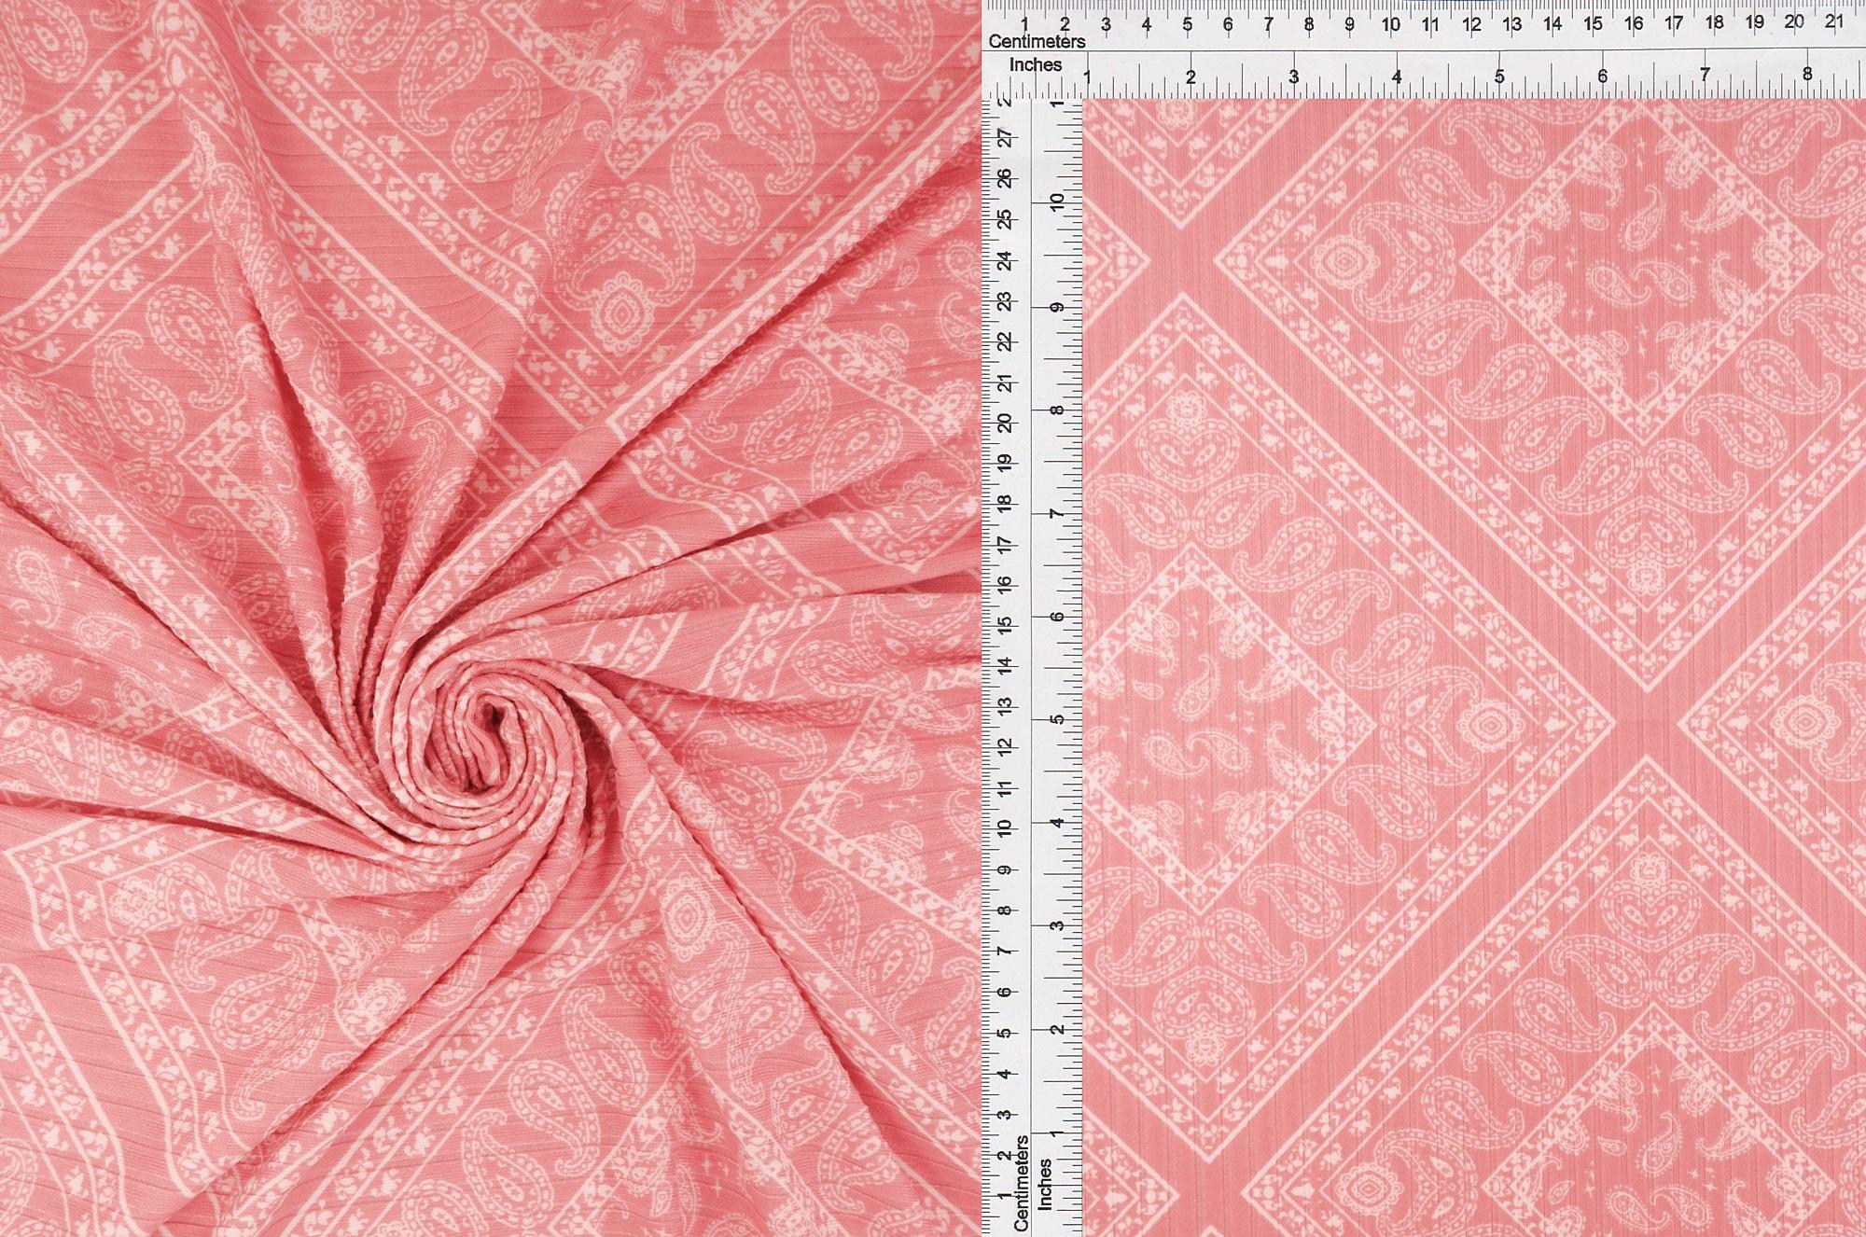
Task: Click the 27 centimeter mark on the vertical ruler
Action: pos(1005,138)
